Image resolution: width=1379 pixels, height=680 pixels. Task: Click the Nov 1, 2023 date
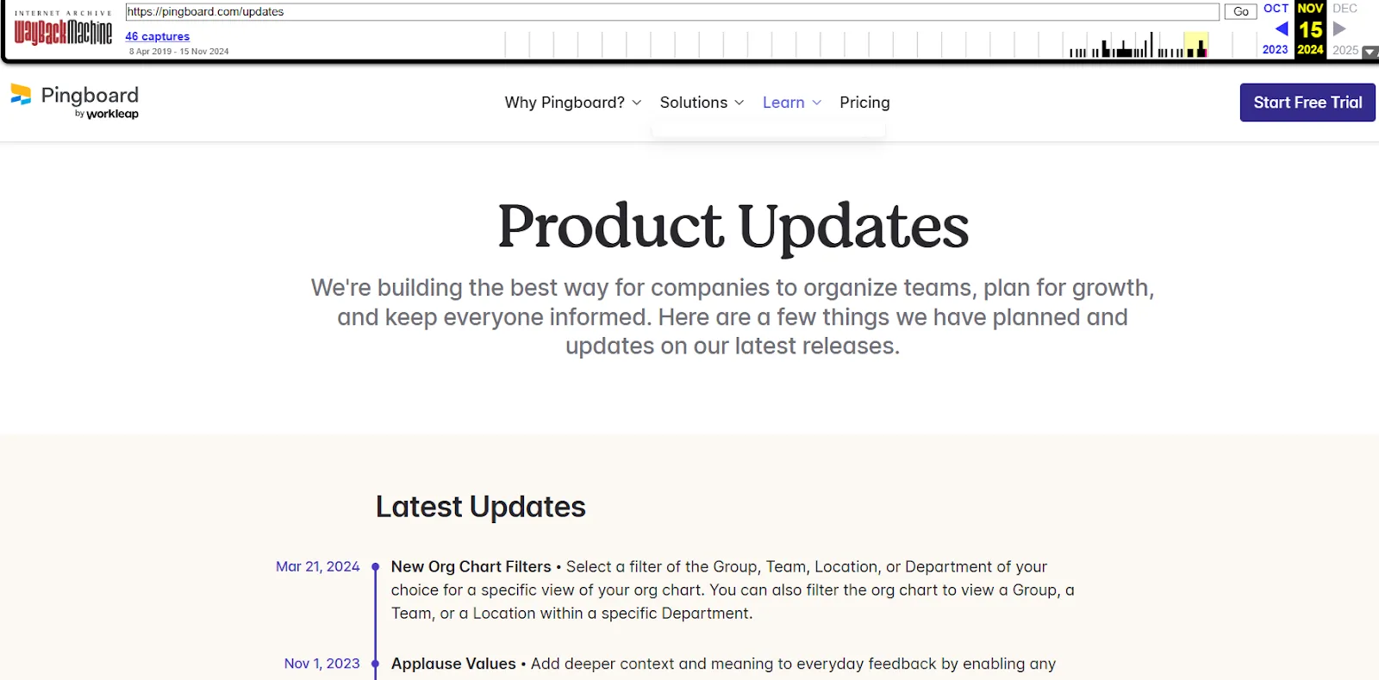(x=321, y=664)
